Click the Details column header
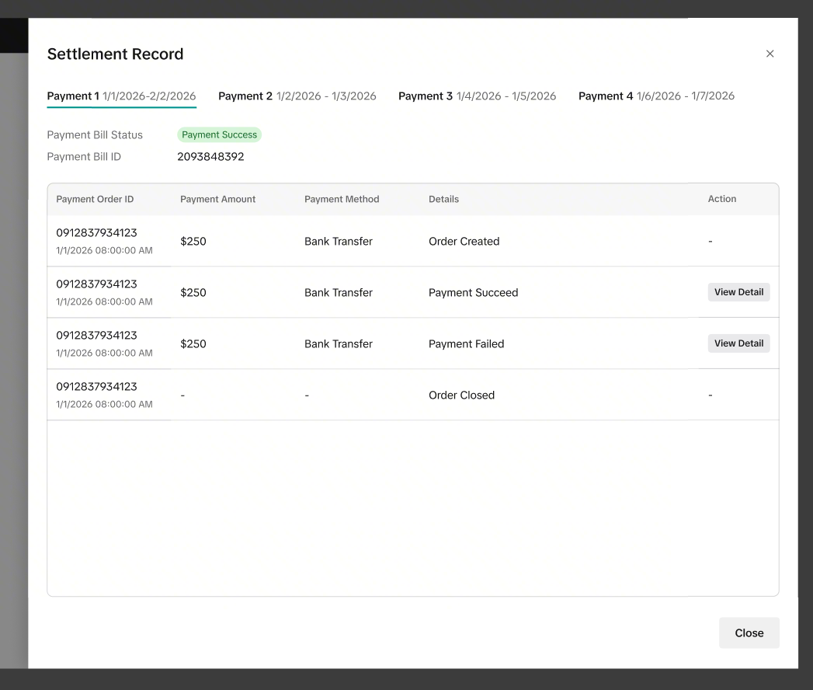 443,199
